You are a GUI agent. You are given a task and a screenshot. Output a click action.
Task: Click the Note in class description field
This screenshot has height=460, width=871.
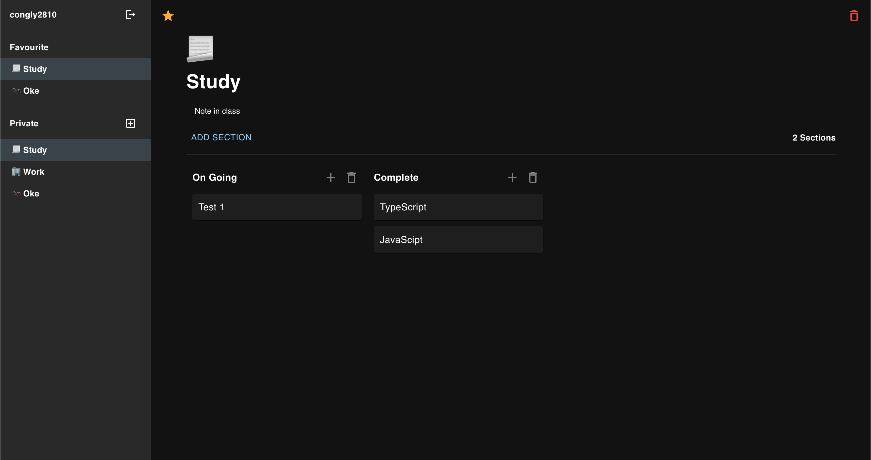217,111
